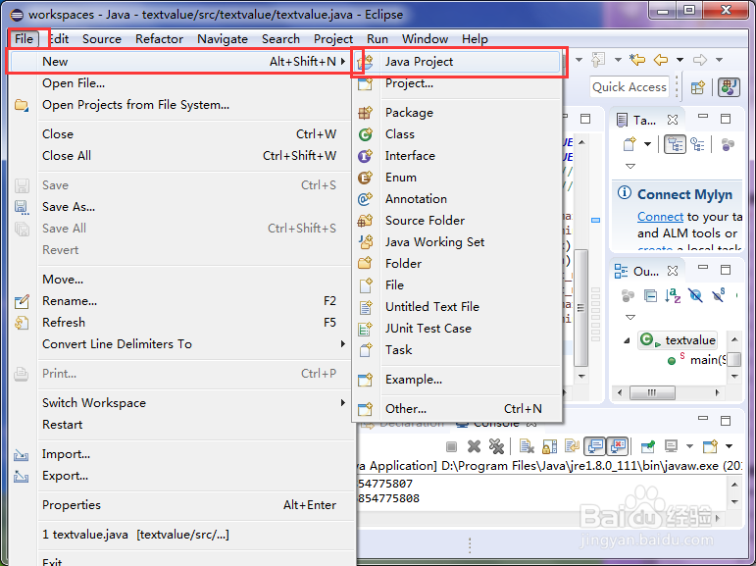This screenshot has height=566, width=756.
Task: Open the File menu in menu bar
Action: 25,39
